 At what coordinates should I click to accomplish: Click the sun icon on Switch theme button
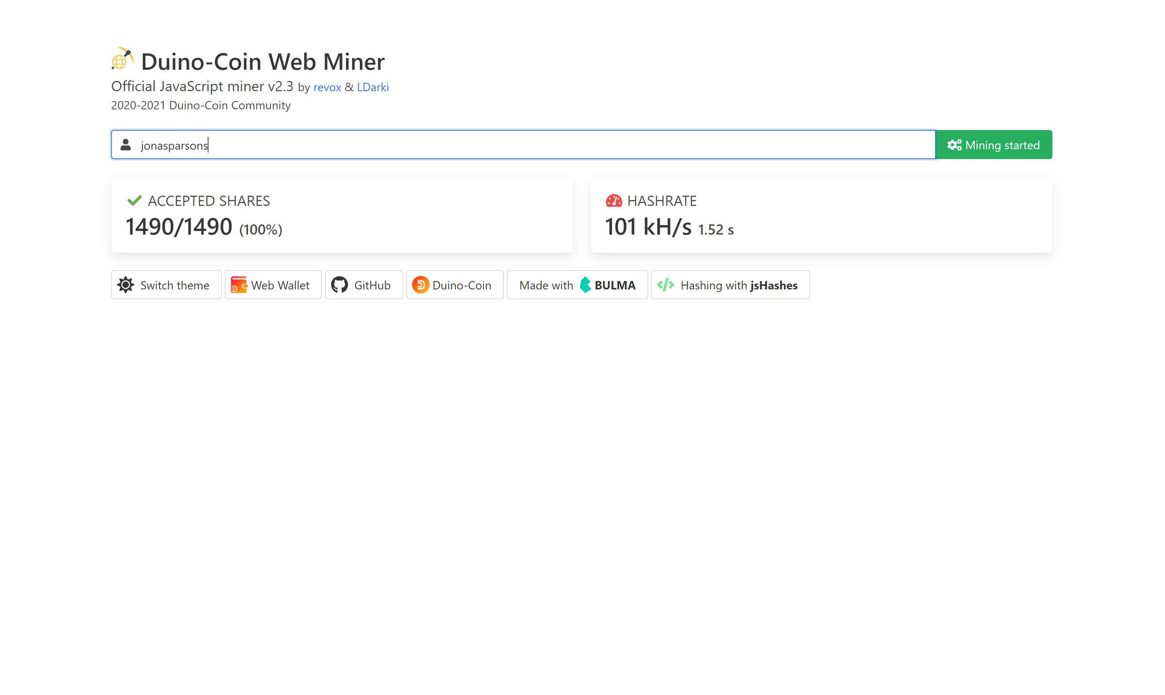pos(125,285)
